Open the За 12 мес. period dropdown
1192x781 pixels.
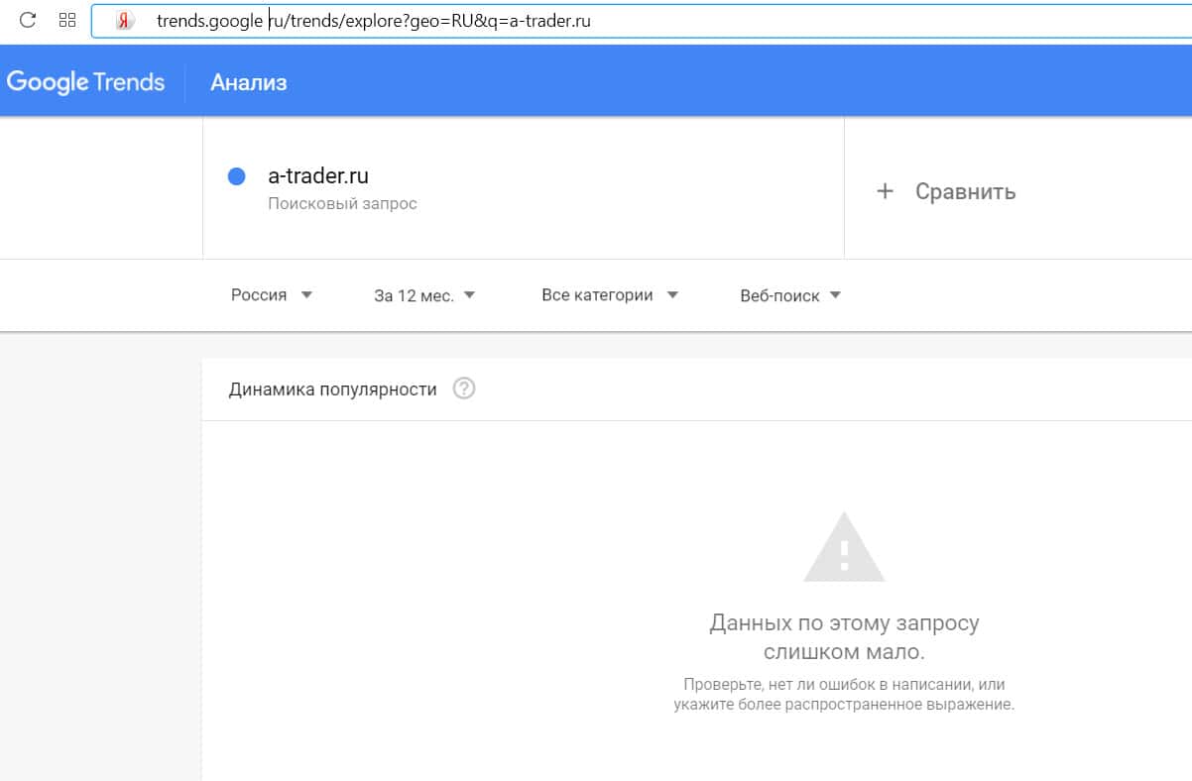[x=424, y=295]
